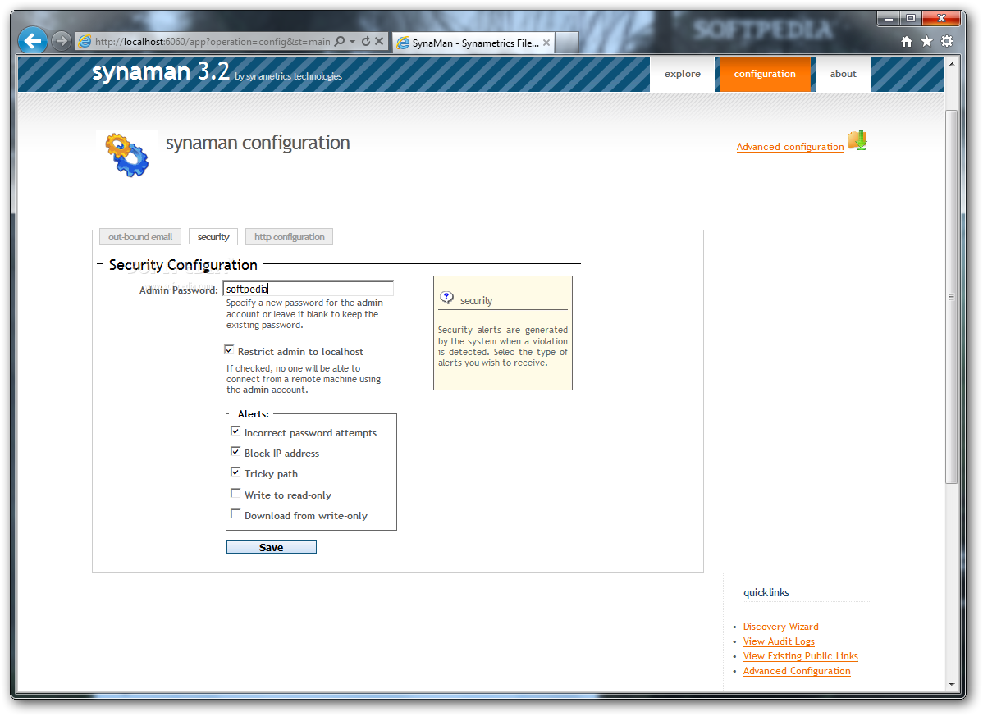Toggle Incorrect password attempts alert
The height and width of the screenshot is (716, 983).
(235, 431)
